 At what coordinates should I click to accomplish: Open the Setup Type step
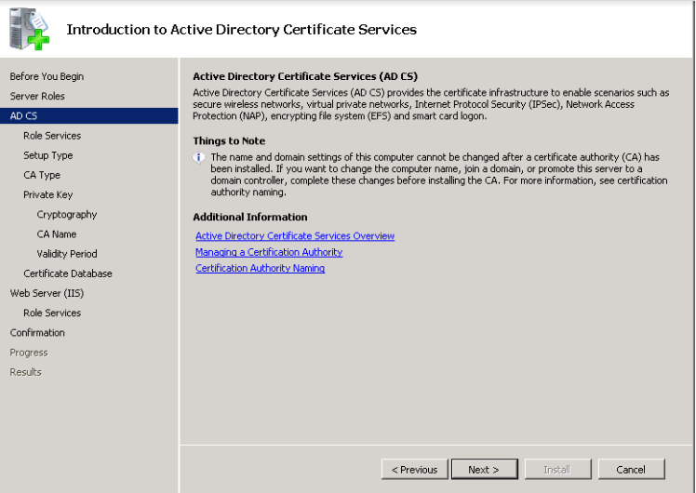click(48, 155)
